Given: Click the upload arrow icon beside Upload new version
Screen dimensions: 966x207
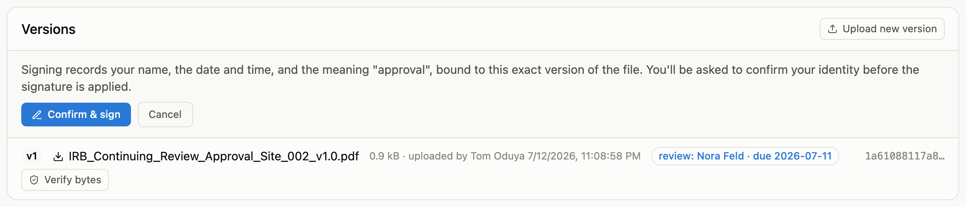Looking at the screenshot, I should (832, 29).
